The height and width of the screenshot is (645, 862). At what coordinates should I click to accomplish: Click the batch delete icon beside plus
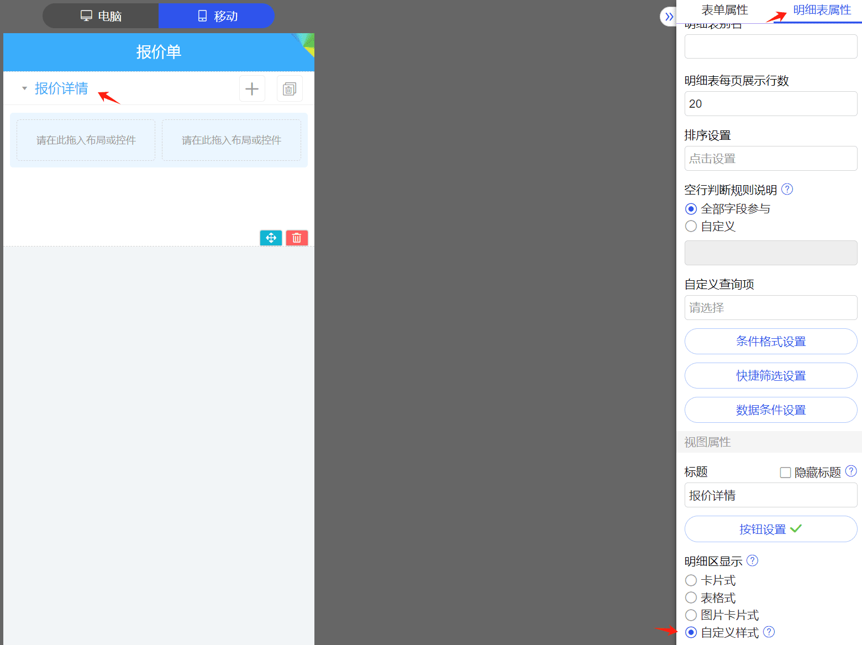click(290, 89)
